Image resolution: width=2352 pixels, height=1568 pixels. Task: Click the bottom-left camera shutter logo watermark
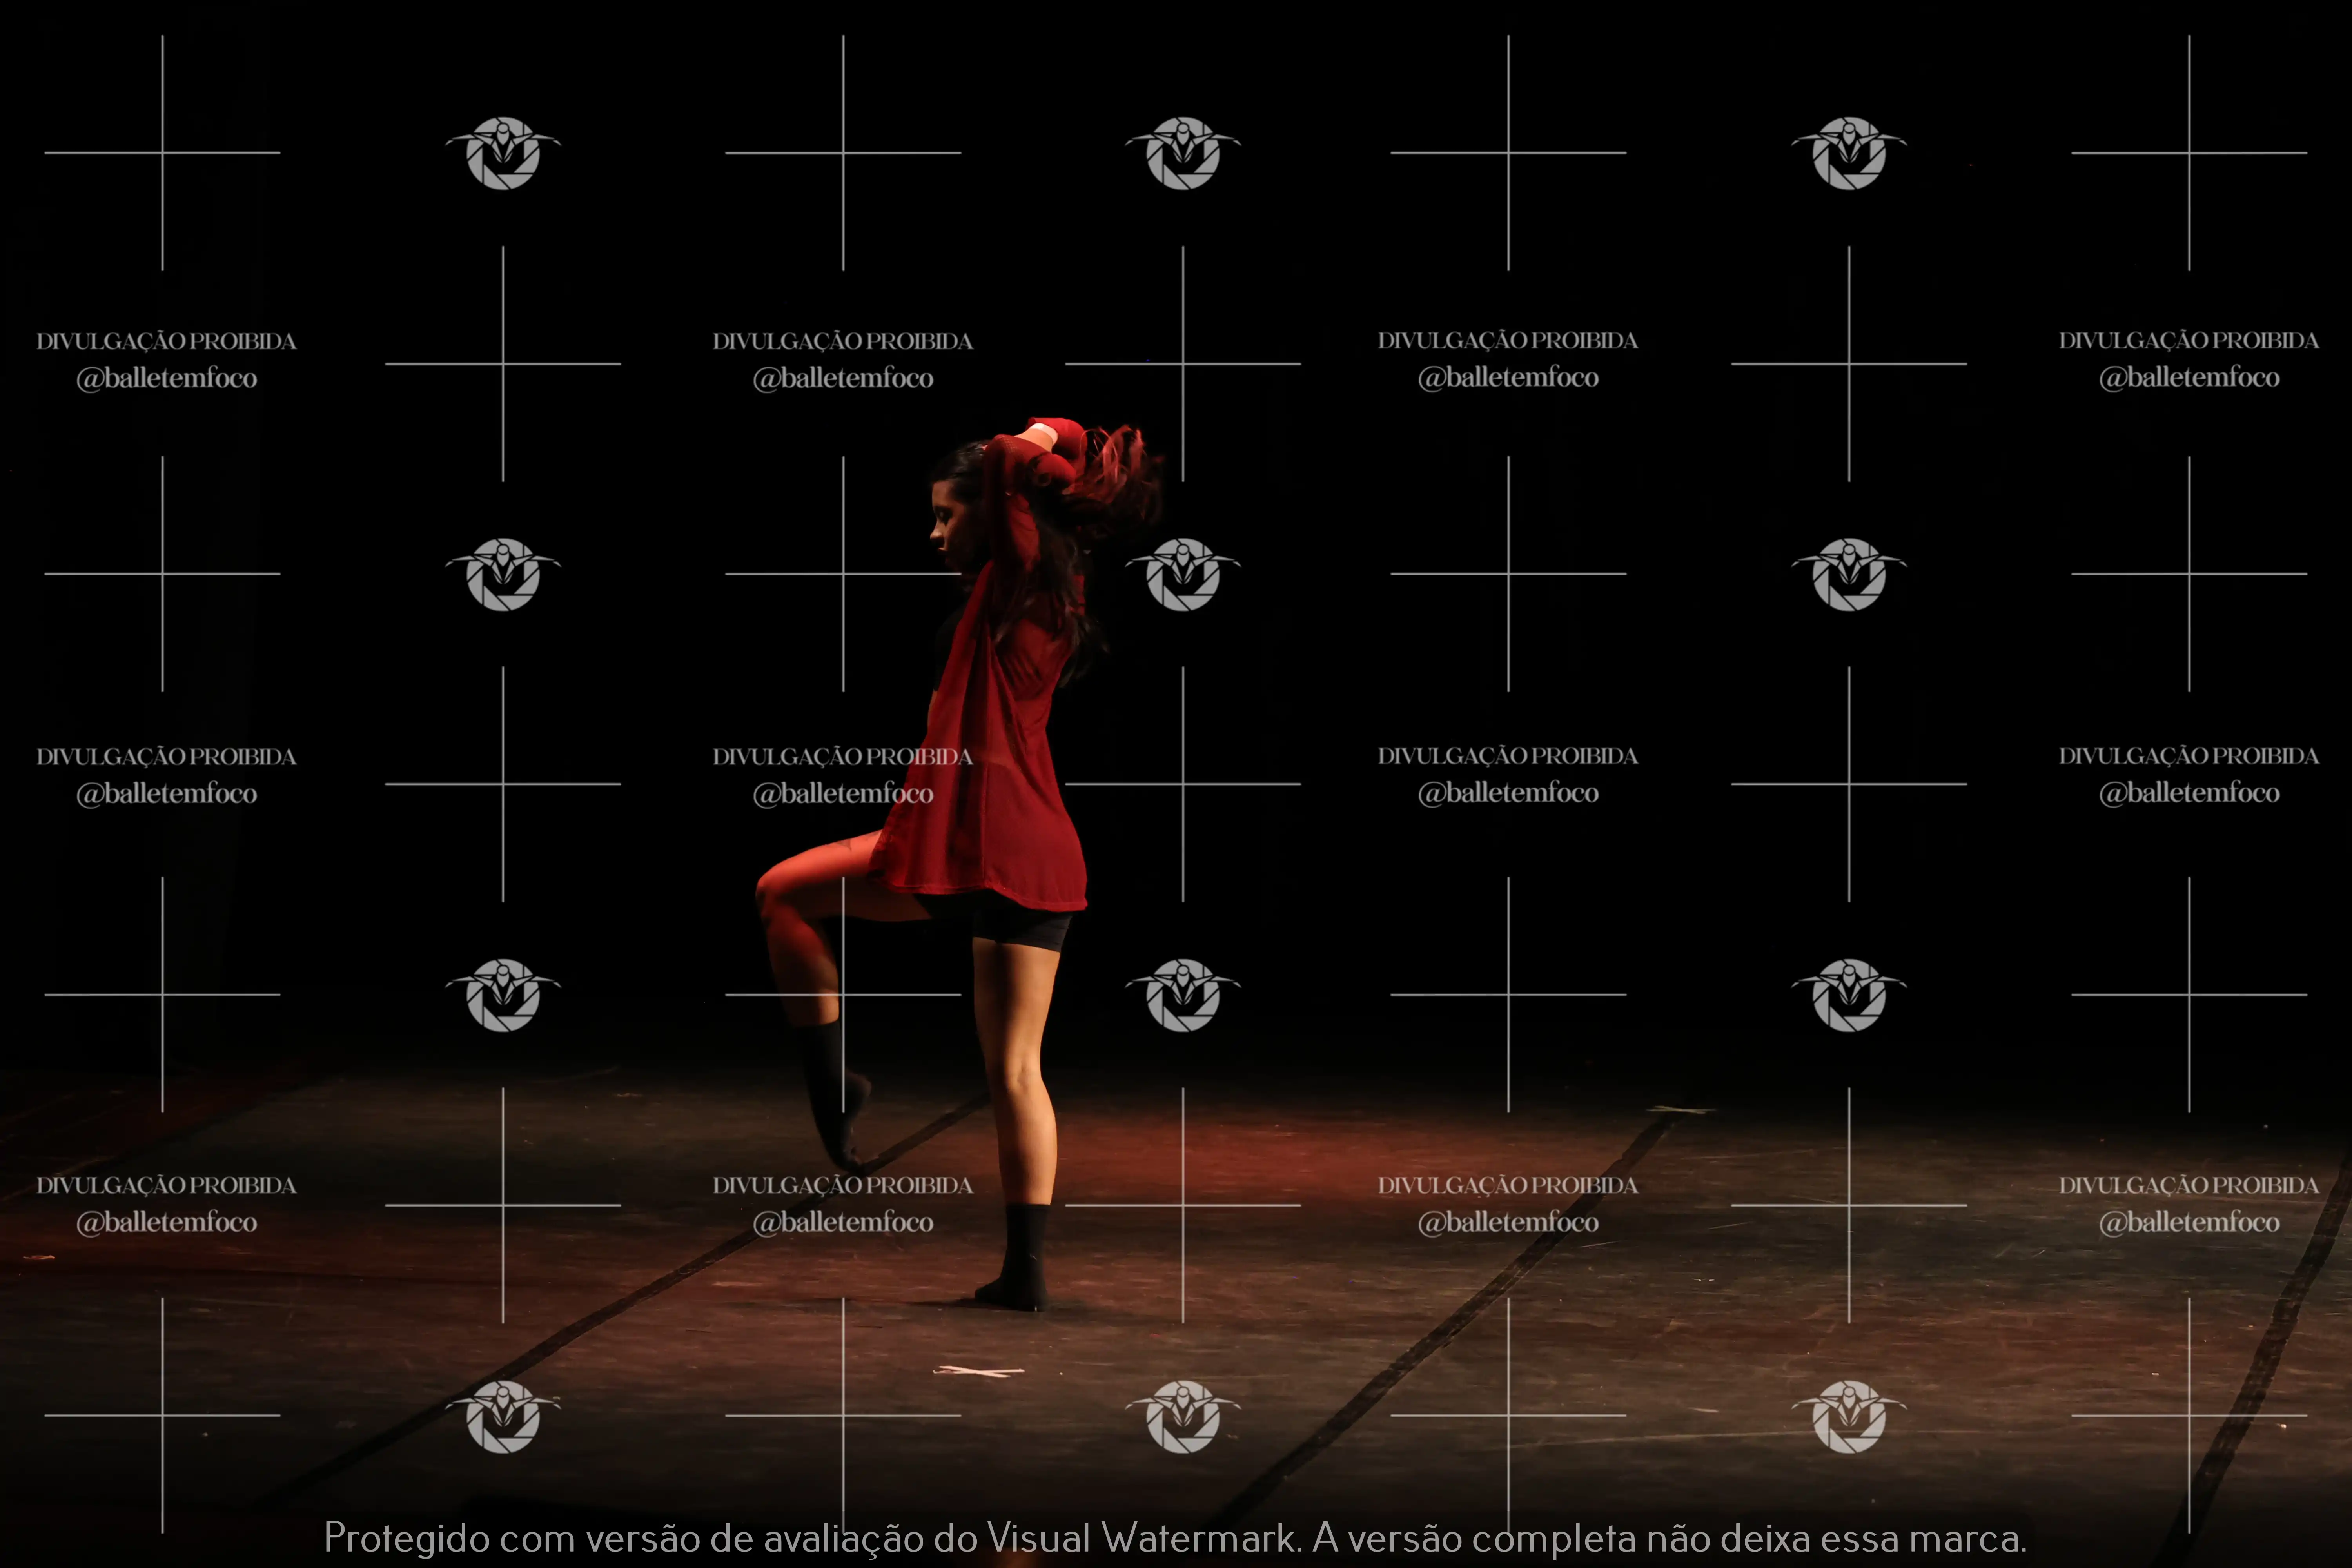pyautogui.click(x=503, y=1416)
